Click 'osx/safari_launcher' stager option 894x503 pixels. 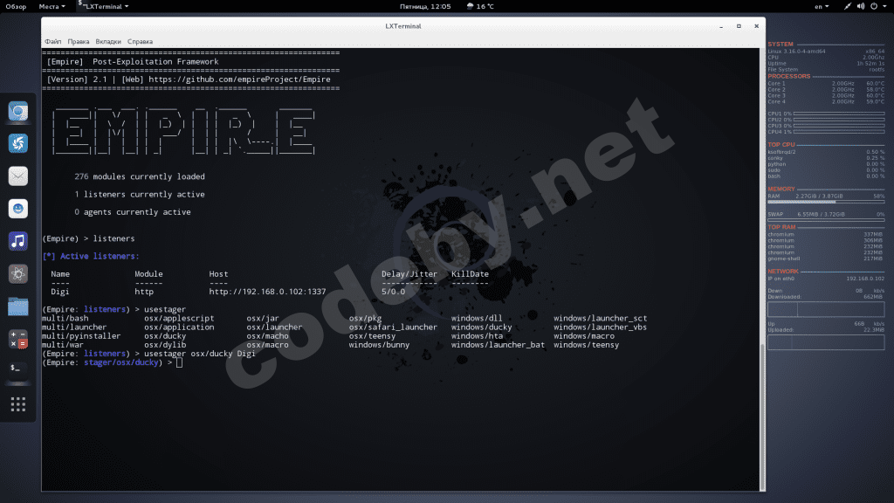(x=393, y=327)
